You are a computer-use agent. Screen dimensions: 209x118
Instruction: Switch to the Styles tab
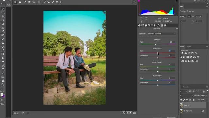coord(189,47)
